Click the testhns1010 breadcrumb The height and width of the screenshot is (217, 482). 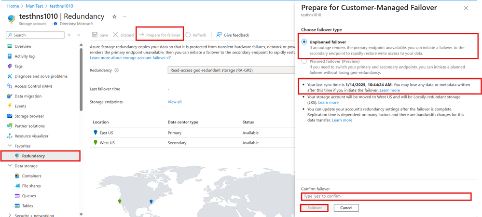click(x=61, y=6)
